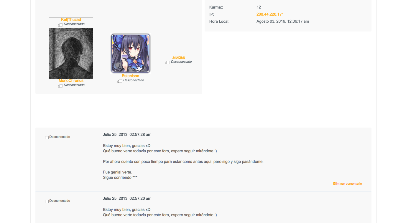Go to the Estanison profile link
The width and height of the screenshot is (393, 223).
point(131,76)
